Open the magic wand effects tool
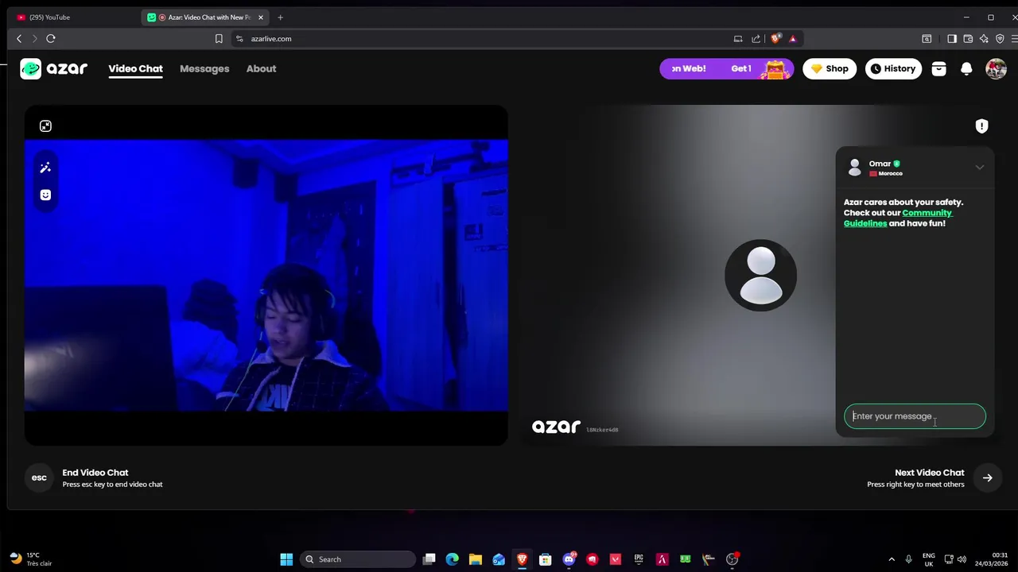 coord(45,168)
